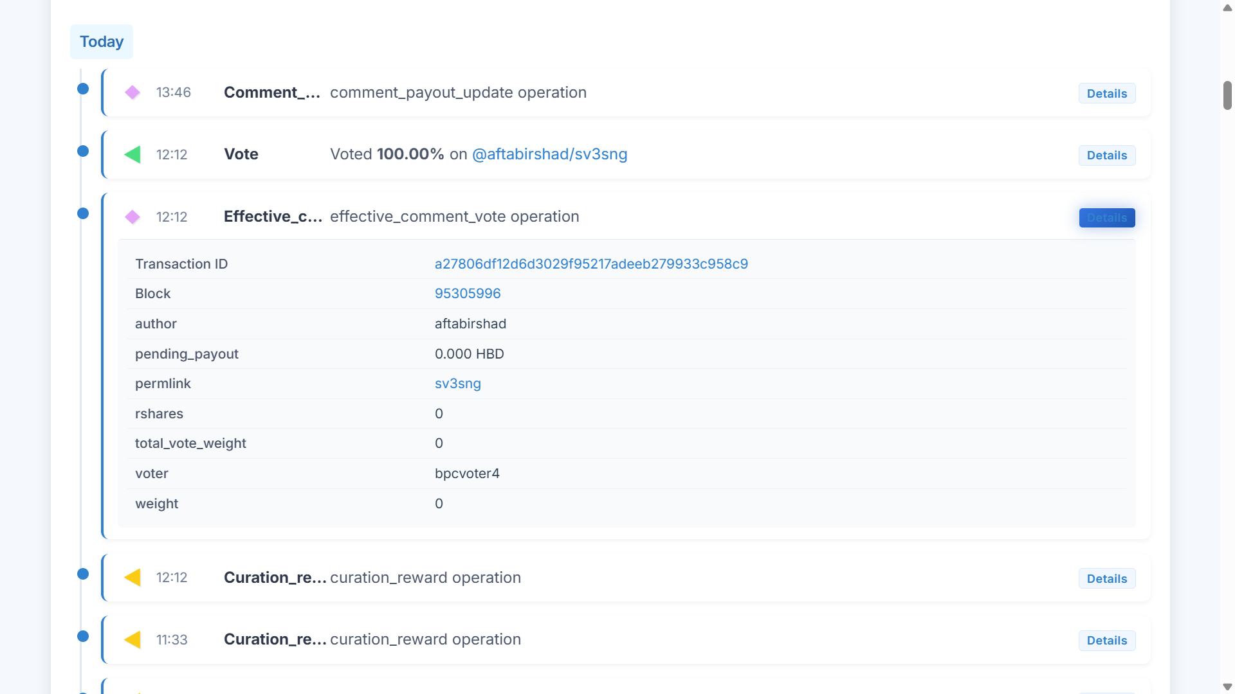1235x694 pixels.
Task: Click the Curation_re... title in the 11:33 row
Action: point(275,639)
